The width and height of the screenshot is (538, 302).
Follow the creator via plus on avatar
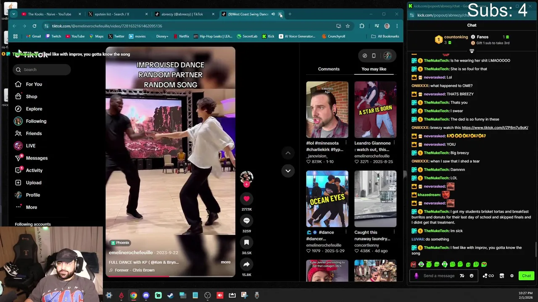(x=246, y=184)
